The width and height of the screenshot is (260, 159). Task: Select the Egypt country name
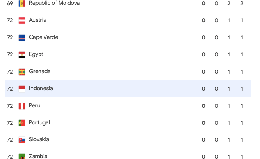pyautogui.click(x=36, y=54)
